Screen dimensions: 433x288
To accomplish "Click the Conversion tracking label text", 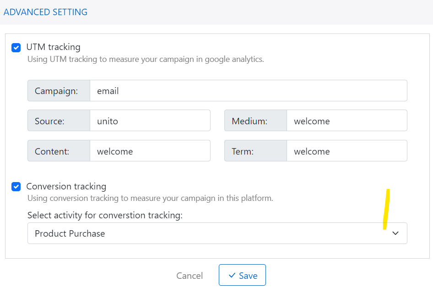I will tap(66, 186).
